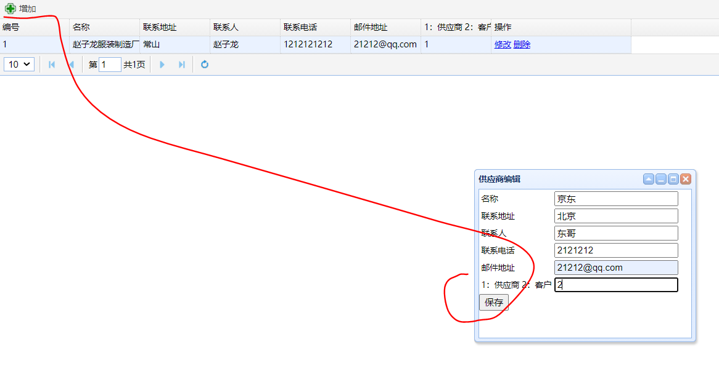Viewport: 719px width, 374px height.
Task: Click the 联系电话 field containing 2121212
Action: (616, 250)
